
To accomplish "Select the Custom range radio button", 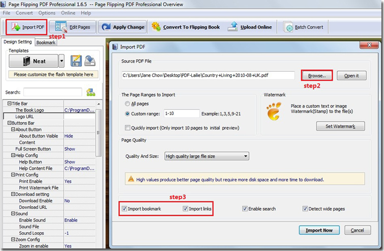I will pos(127,114).
